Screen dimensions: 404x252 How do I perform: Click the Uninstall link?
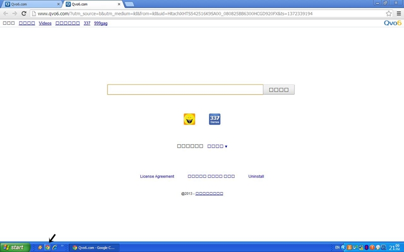click(256, 176)
